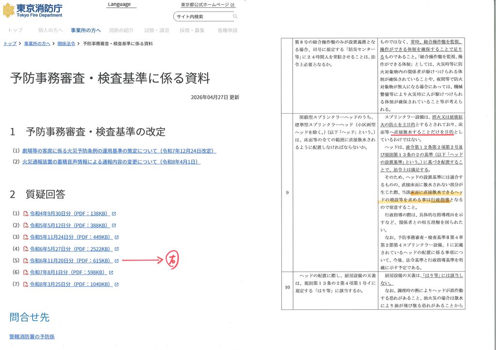This screenshot has width=496, height=350.
Task: Click the external link icon beside 東京都公式ホームページ
Action: pyautogui.click(x=232, y=5)
